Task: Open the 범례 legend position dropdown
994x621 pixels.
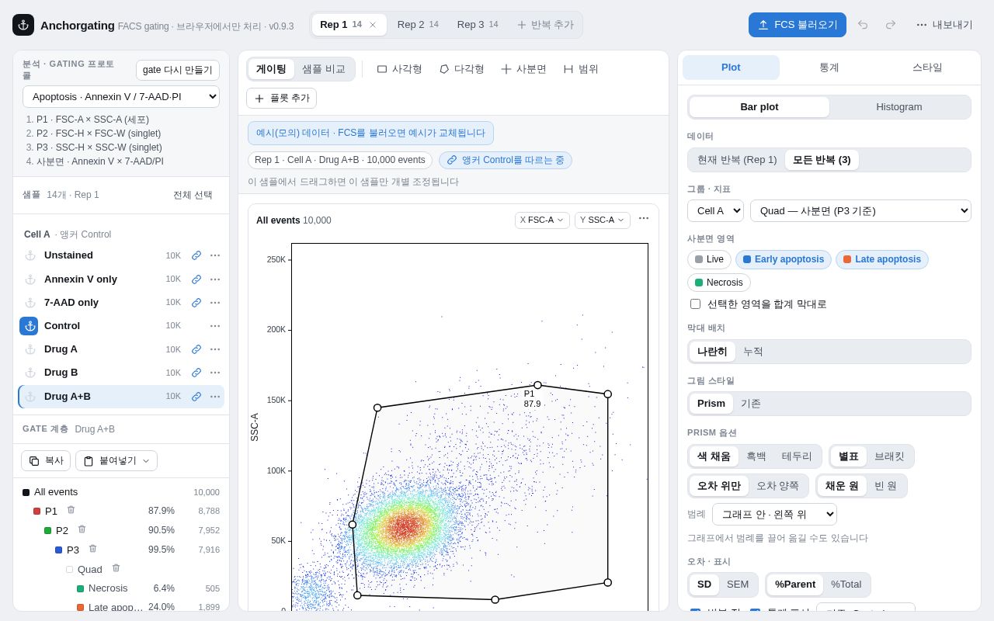Action: coord(774,515)
